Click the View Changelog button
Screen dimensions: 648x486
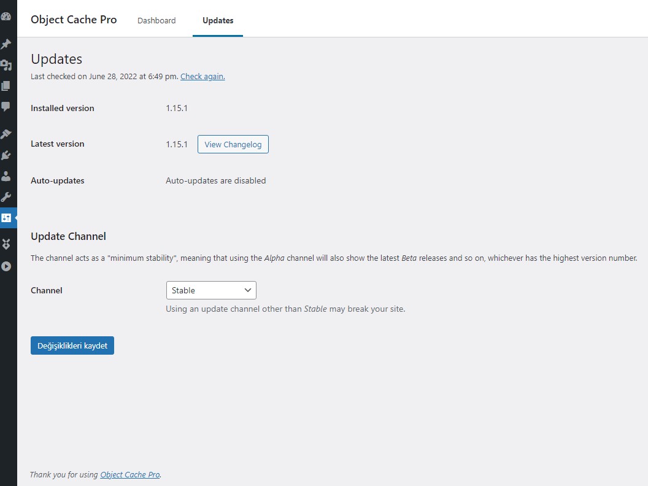click(233, 144)
